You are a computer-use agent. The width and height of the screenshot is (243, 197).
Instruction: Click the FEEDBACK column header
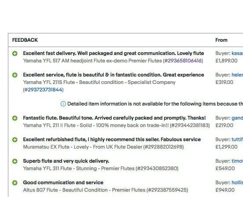point(25,40)
